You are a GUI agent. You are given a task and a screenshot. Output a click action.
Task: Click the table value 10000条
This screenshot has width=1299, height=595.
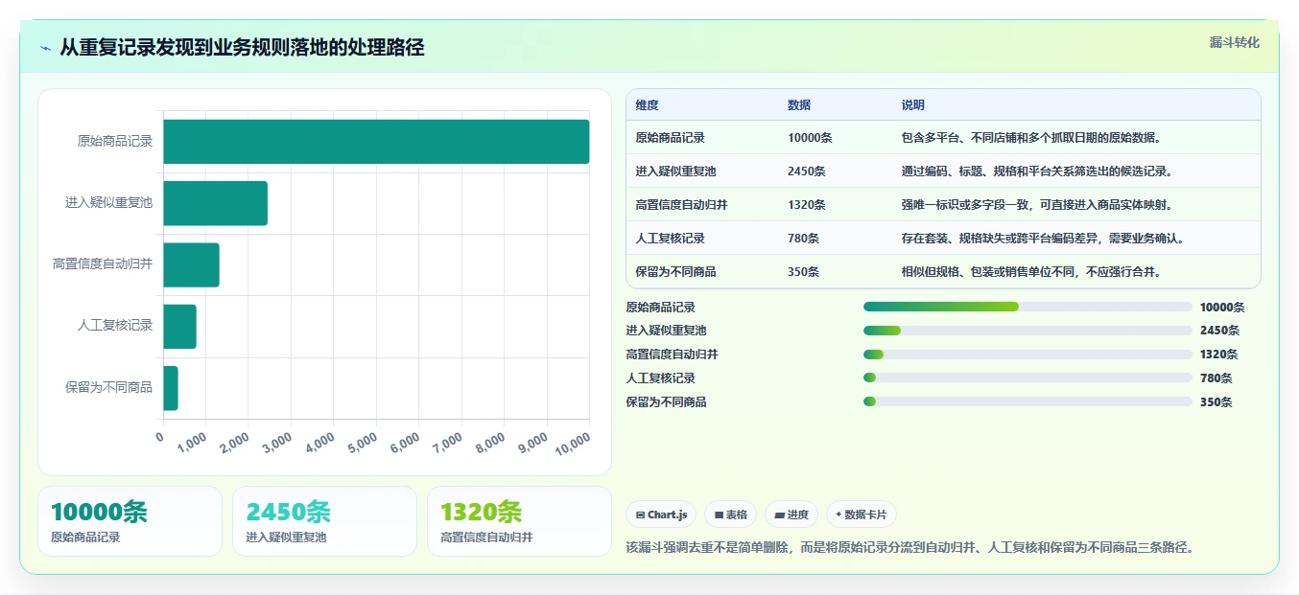(810, 138)
